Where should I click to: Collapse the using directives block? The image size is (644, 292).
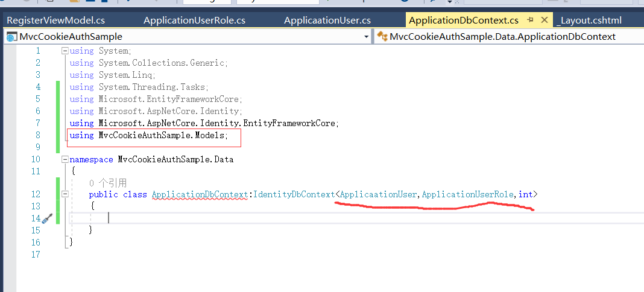point(65,51)
